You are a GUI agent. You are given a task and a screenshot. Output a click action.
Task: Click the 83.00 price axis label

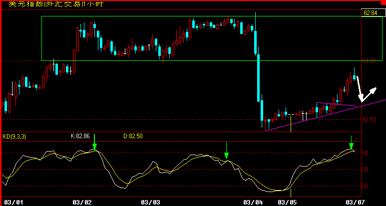(369, 60)
